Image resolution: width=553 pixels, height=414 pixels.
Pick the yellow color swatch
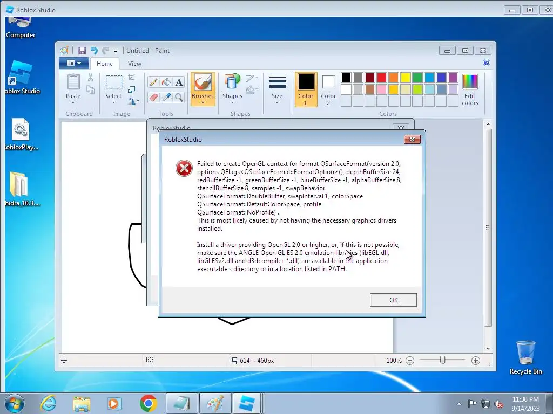(x=405, y=78)
